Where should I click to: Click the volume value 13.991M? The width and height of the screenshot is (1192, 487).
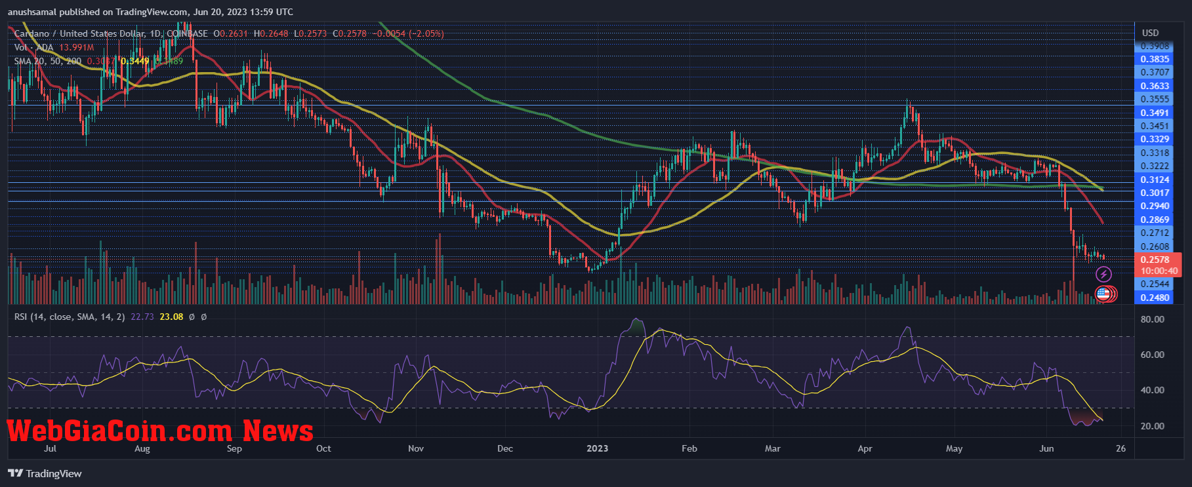tap(77, 47)
